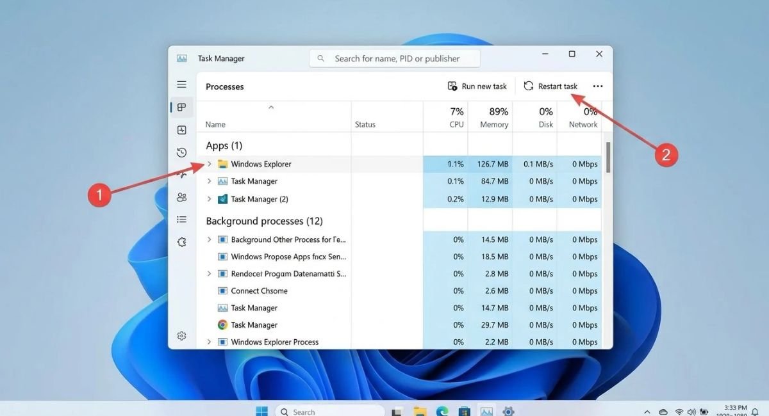Open the notification bell
Image resolution: width=769 pixels, height=416 pixels.
point(755,411)
